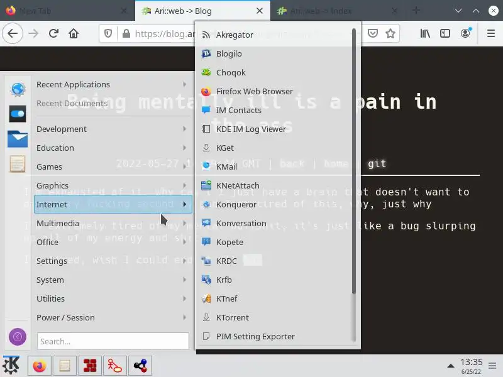503x377 pixels.
Task: Open Firefox account menu
Action: [465, 33]
